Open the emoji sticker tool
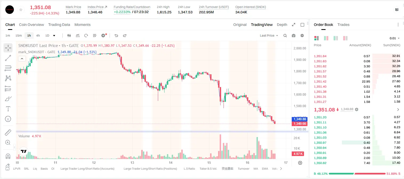The width and height of the screenshot is (404, 179). [x=8, y=119]
